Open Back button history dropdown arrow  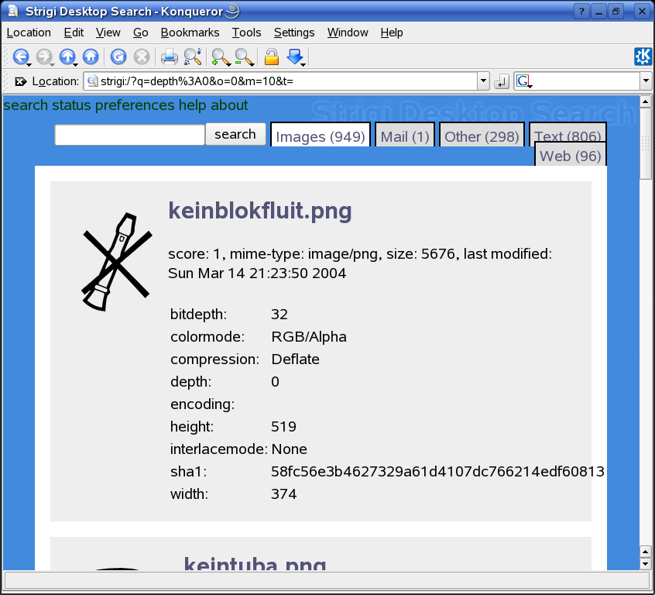(x=29, y=64)
